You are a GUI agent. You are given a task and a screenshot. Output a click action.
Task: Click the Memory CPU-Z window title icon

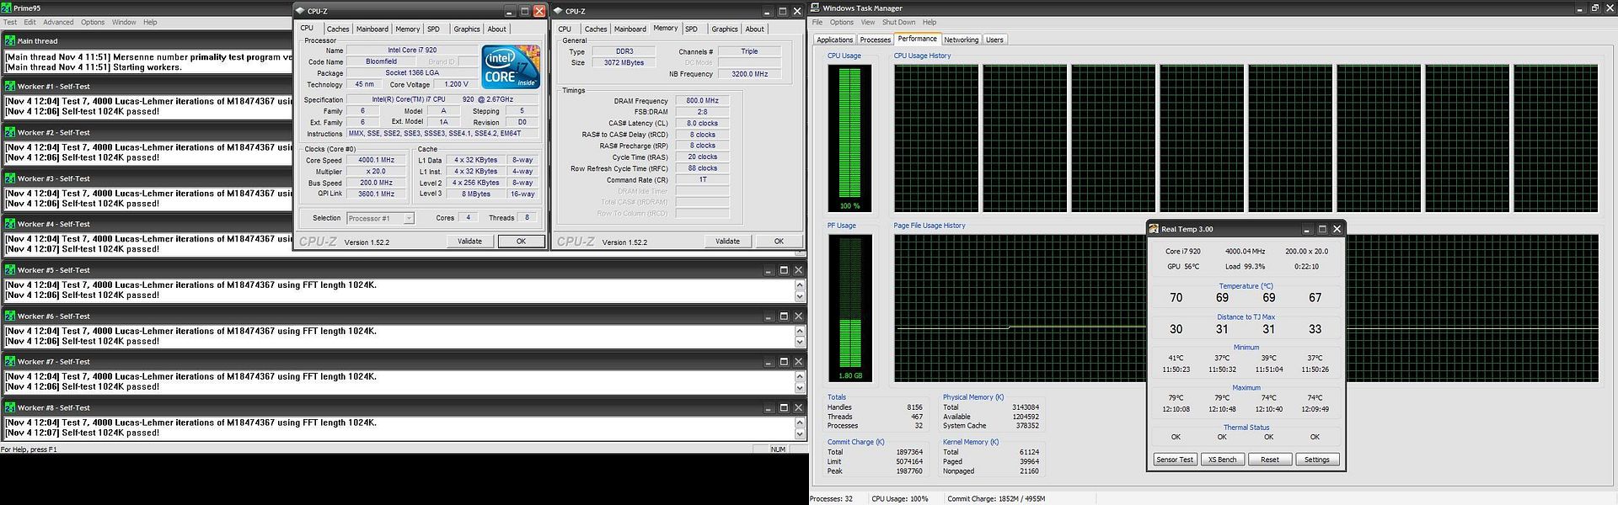(558, 11)
